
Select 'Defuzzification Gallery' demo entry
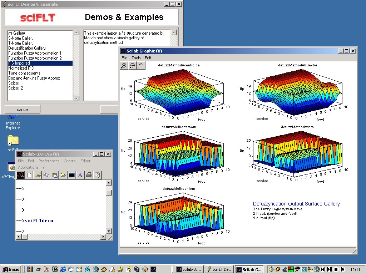coord(40,48)
